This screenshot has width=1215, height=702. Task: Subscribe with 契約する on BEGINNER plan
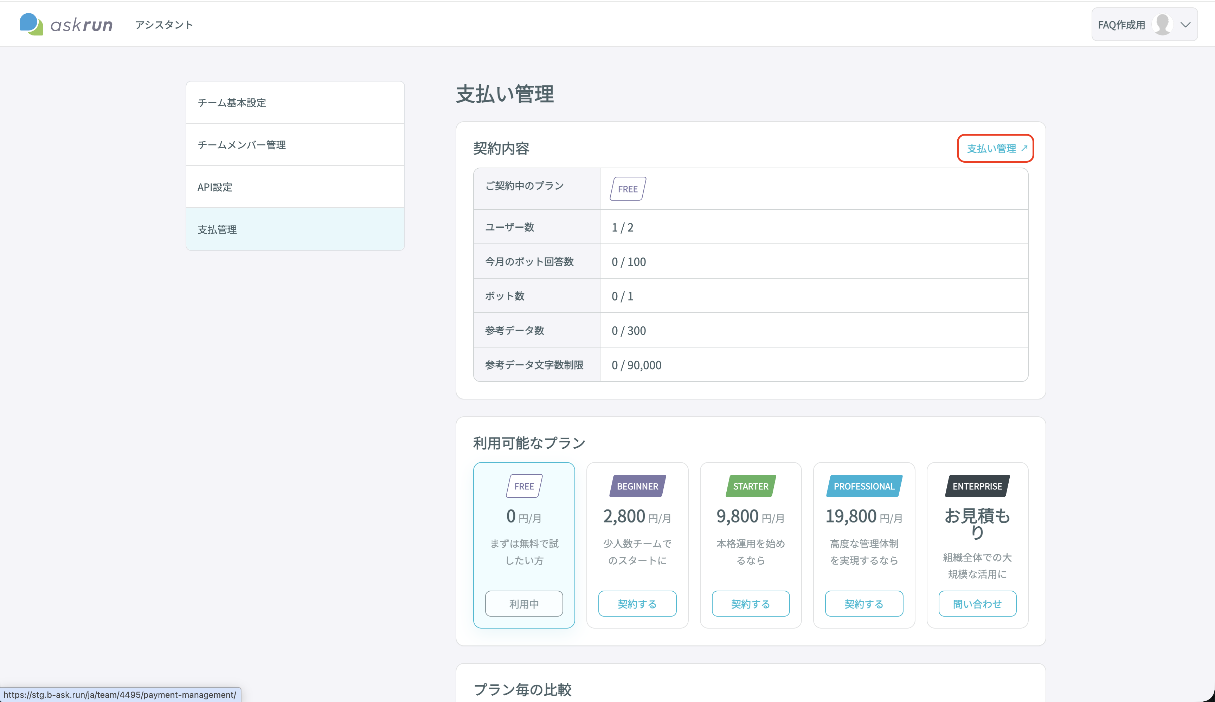(x=637, y=604)
